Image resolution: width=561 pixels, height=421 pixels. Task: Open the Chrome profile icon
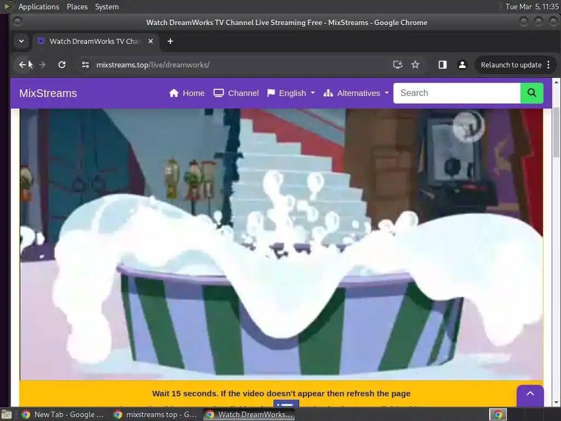462,65
